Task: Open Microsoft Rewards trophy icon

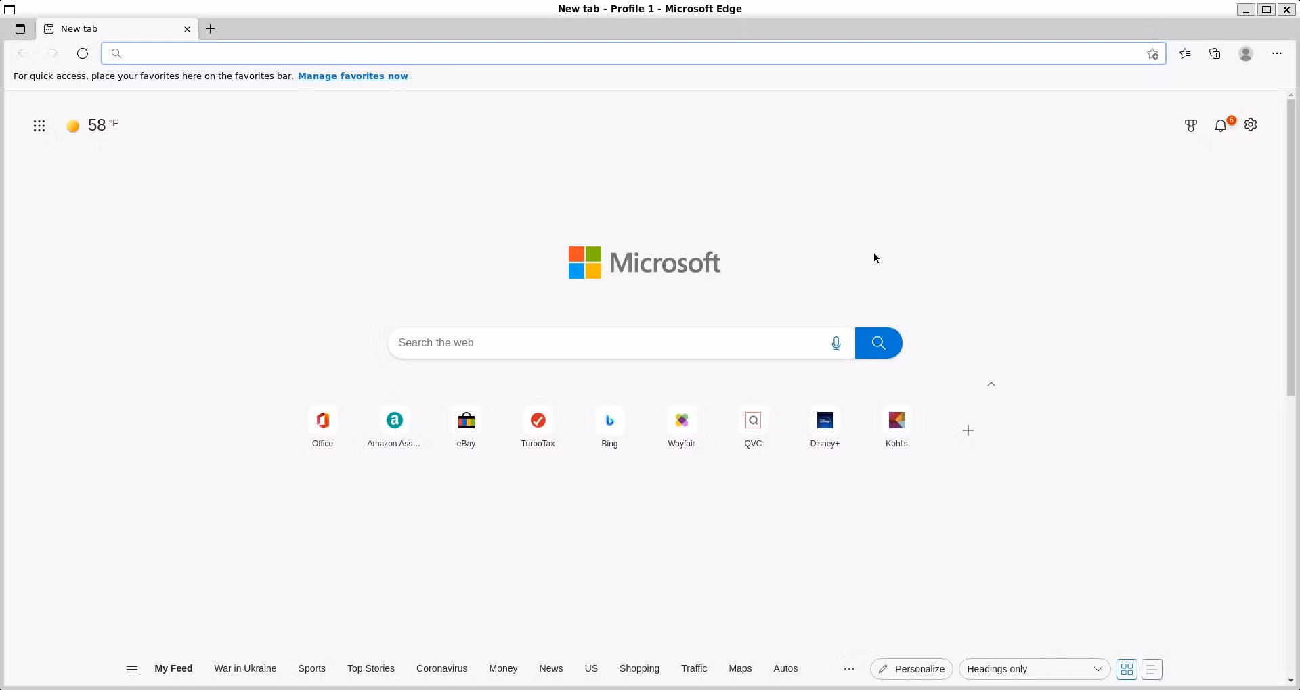Action: pyautogui.click(x=1191, y=125)
